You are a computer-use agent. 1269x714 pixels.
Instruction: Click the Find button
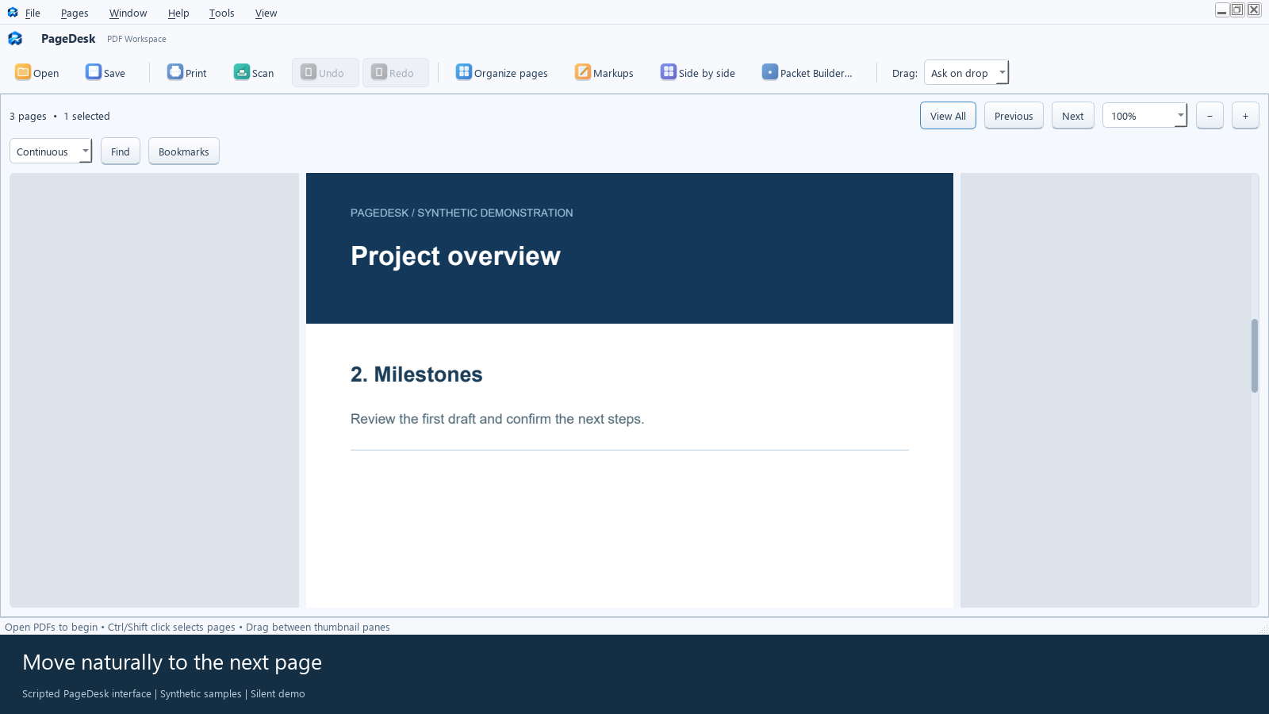(x=121, y=152)
